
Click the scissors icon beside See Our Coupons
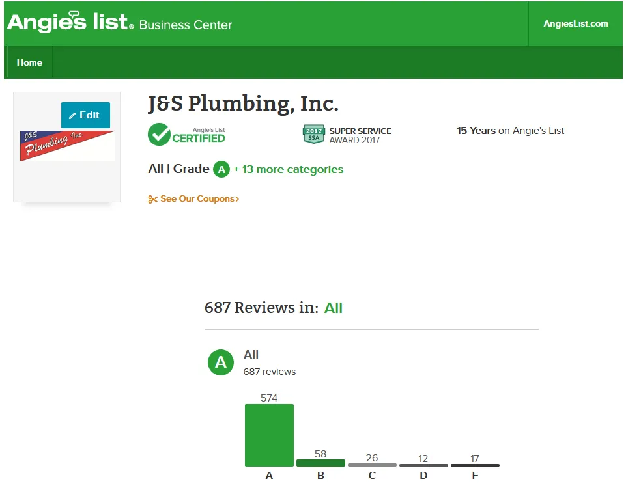click(x=152, y=199)
